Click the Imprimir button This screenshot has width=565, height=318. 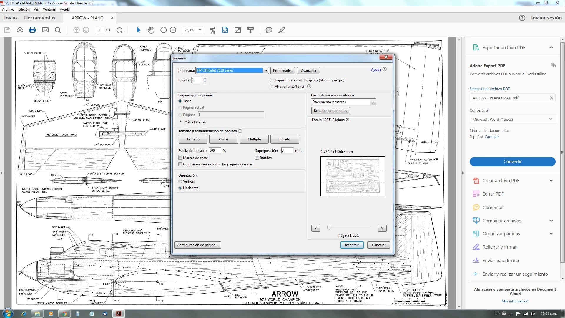[x=352, y=245]
